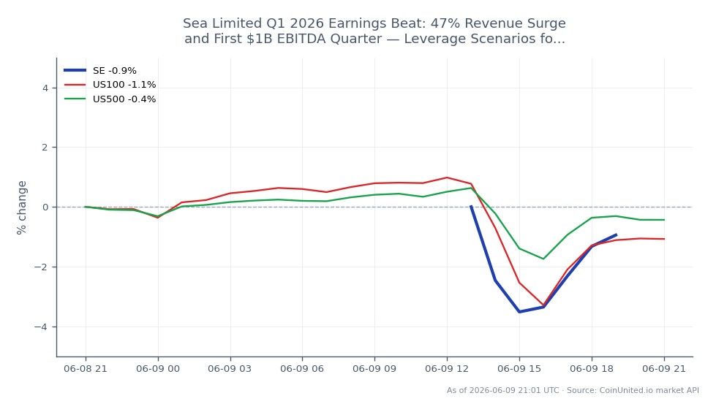716x412 pixels.
Task: Click the x-axis label '06-09 21'
Action: (x=664, y=369)
